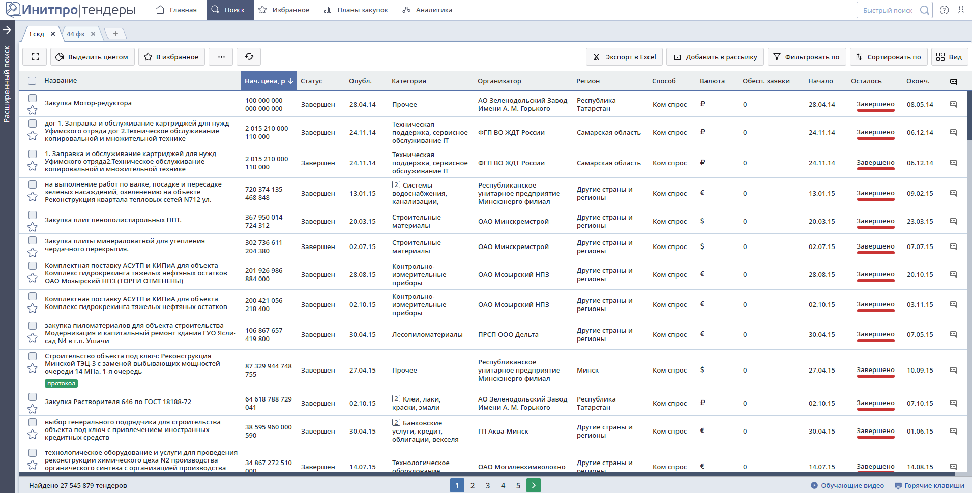Open the Главная menu item
Viewport: 972px width, 493px height.
176,10
